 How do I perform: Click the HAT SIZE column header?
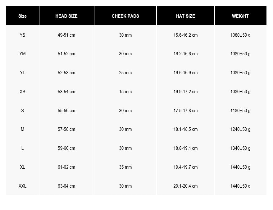185,16
